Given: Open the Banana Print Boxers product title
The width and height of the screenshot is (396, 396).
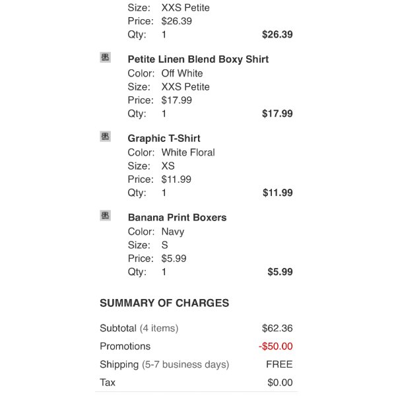Looking at the screenshot, I should click(178, 217).
